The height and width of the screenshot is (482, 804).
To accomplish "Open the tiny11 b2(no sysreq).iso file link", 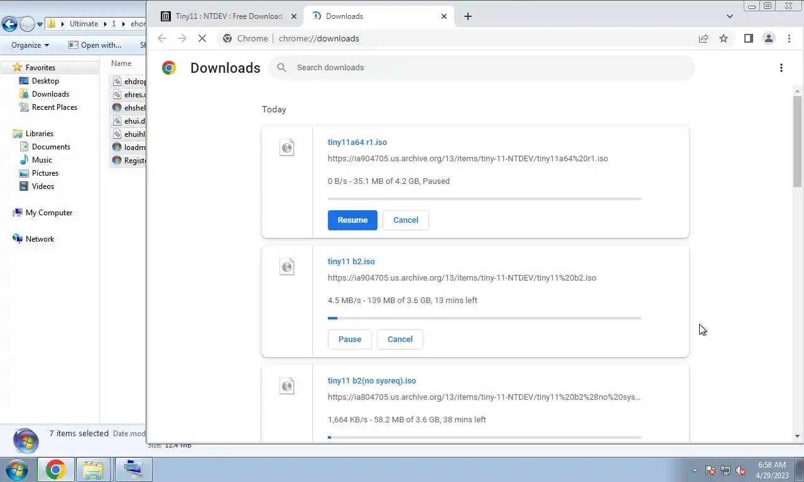I will click(372, 381).
